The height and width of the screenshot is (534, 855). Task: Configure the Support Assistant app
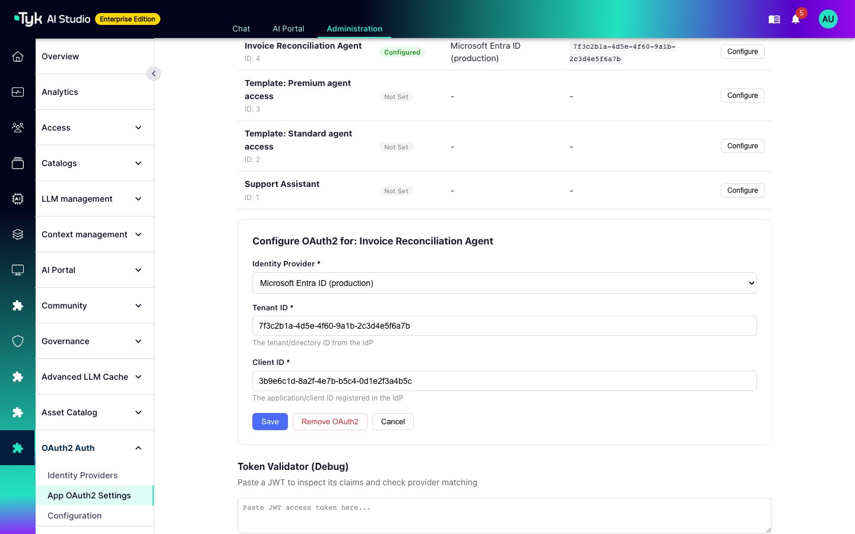743,190
